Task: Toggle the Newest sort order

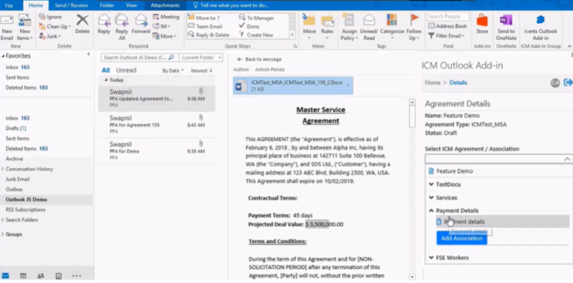Action: 201,70
